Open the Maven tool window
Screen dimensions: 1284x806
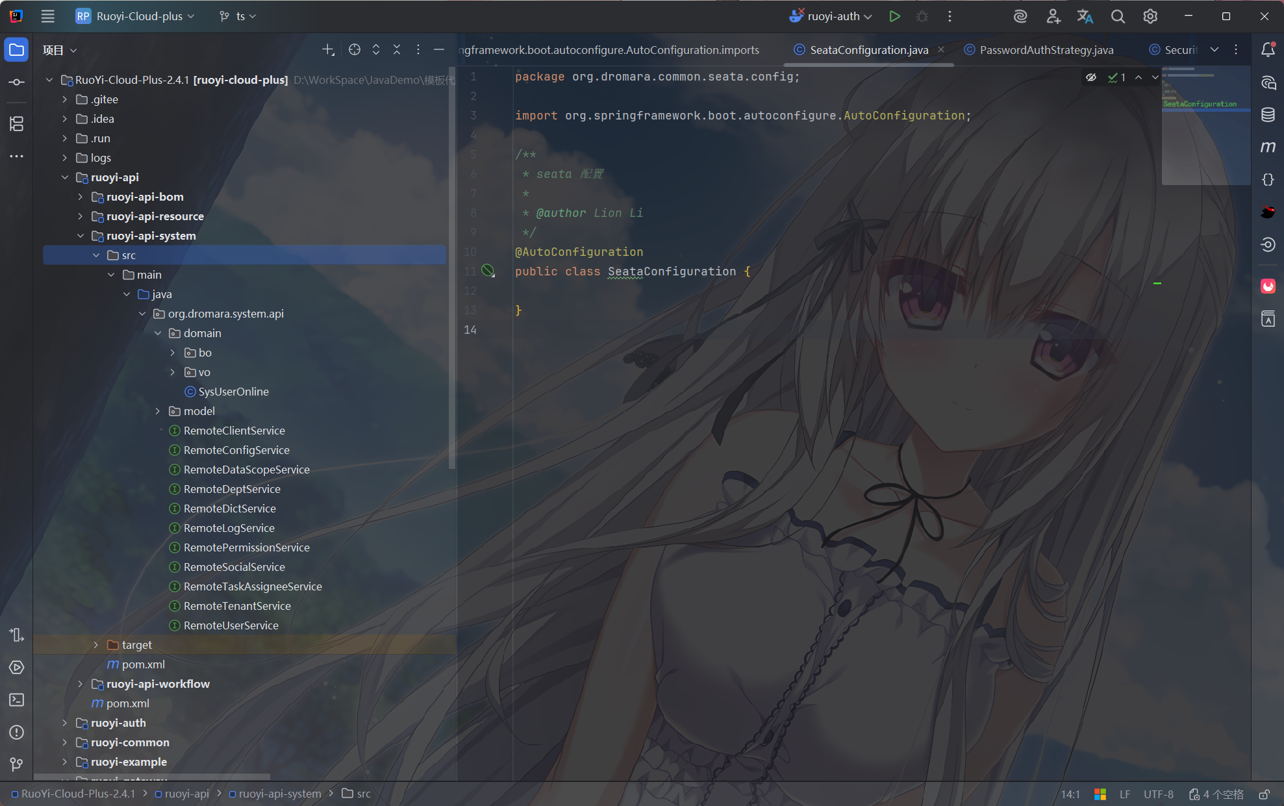click(x=1268, y=147)
